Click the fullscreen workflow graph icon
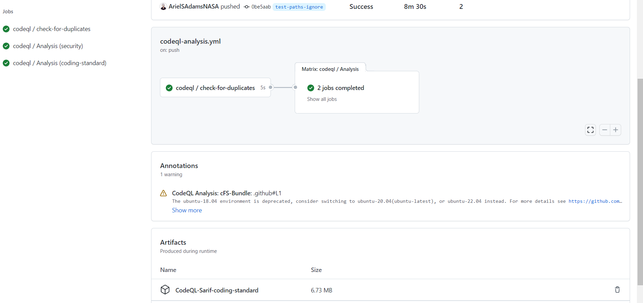643x303 pixels. point(590,130)
